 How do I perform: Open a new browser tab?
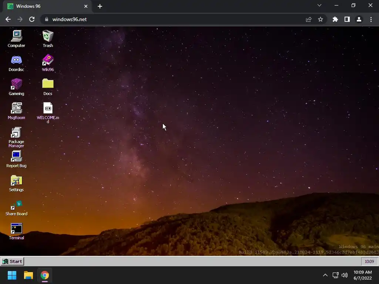tap(100, 6)
